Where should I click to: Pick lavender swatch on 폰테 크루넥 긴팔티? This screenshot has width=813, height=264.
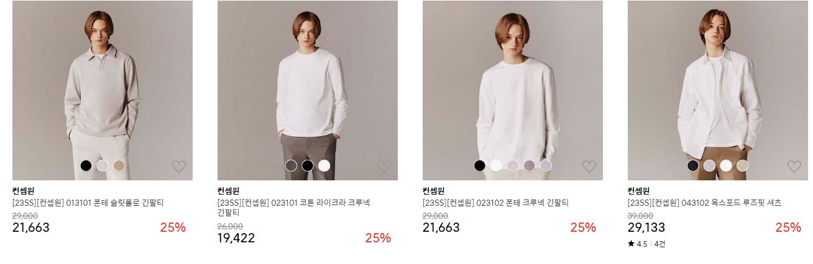[x=546, y=165]
